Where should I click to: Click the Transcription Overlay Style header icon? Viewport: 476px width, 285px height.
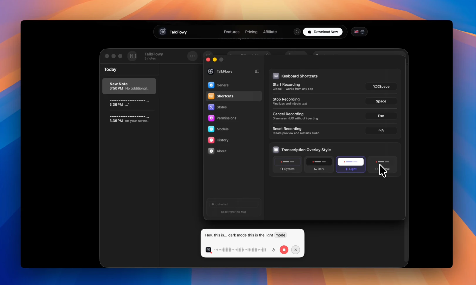(276, 150)
